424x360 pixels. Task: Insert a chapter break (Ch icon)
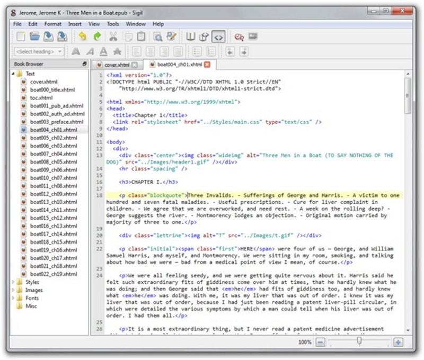pos(239,37)
